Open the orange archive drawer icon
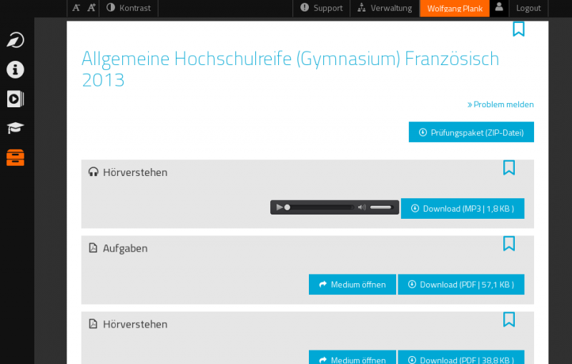The height and width of the screenshot is (364, 572). (x=15, y=157)
